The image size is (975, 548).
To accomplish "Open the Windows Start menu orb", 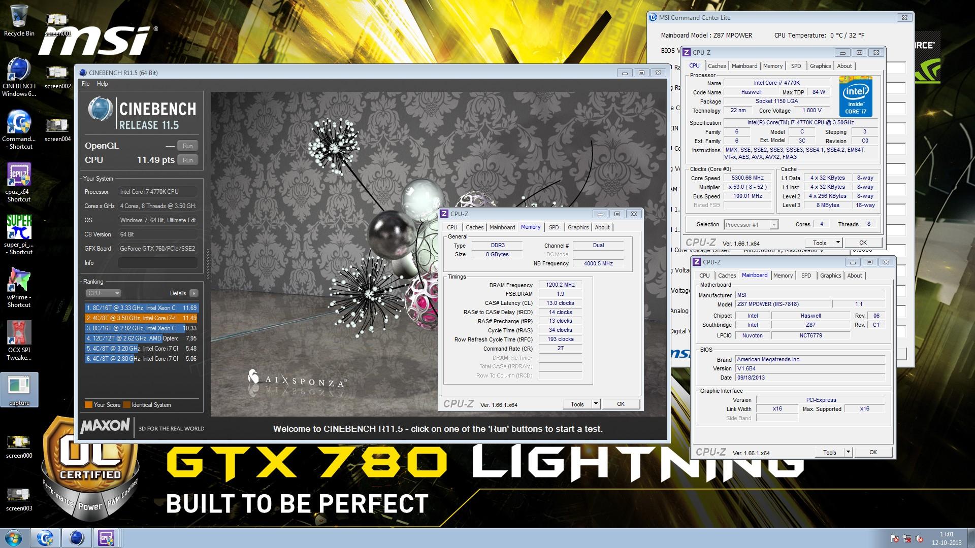I will pyautogui.click(x=13, y=538).
